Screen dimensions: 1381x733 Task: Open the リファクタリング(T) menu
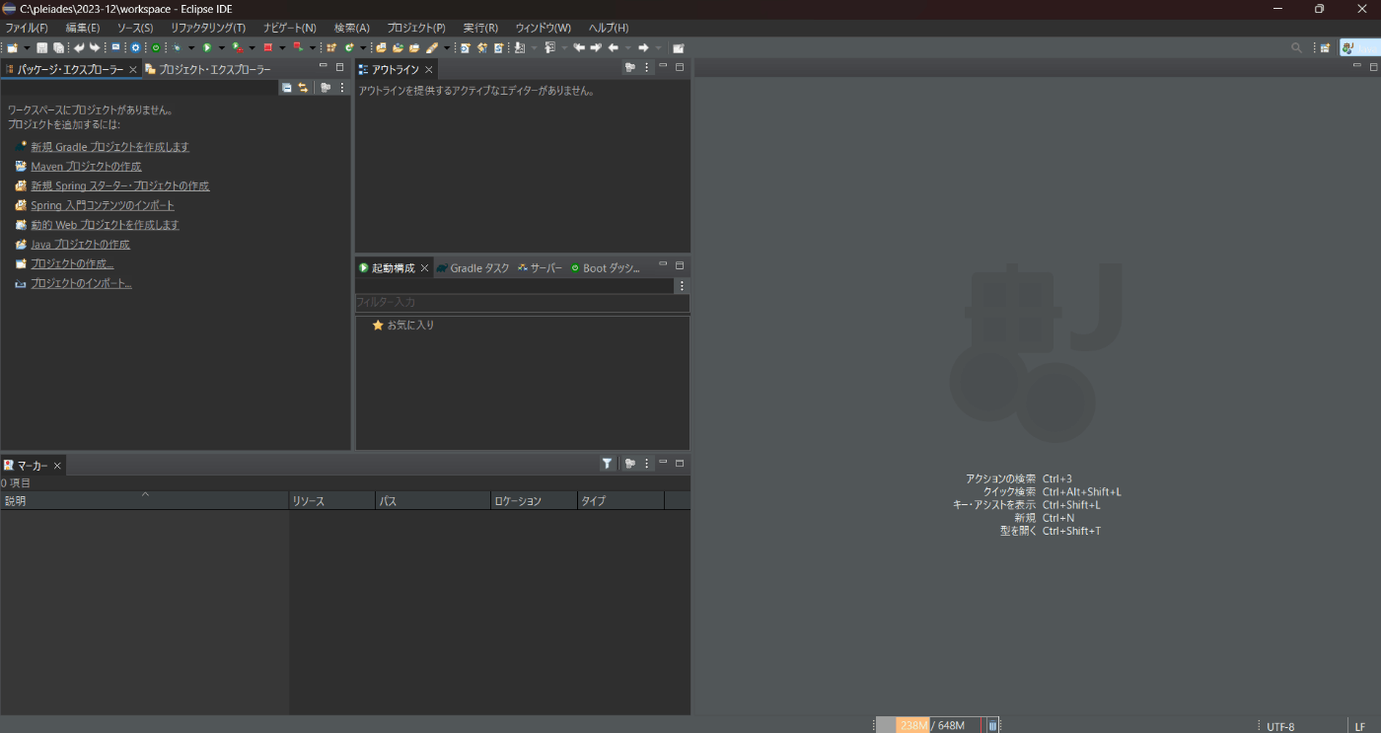click(x=208, y=28)
